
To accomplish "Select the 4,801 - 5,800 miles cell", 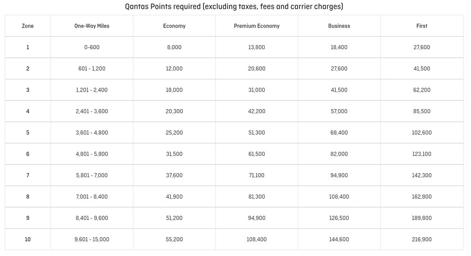I will 92,154.
